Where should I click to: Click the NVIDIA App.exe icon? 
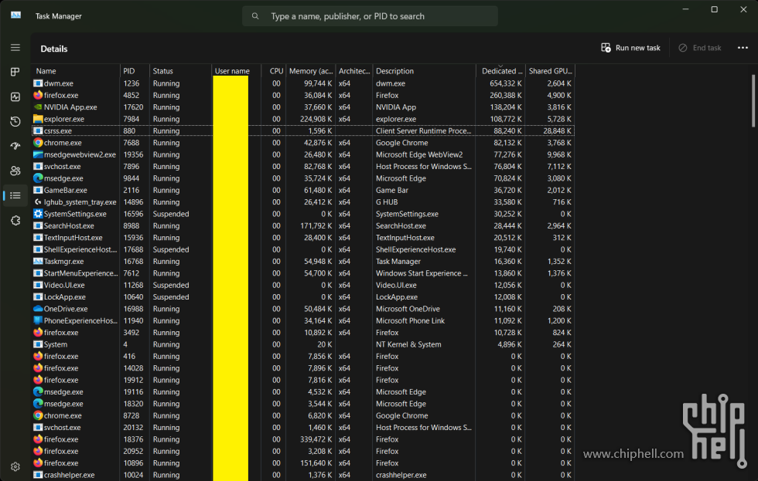tap(38, 107)
